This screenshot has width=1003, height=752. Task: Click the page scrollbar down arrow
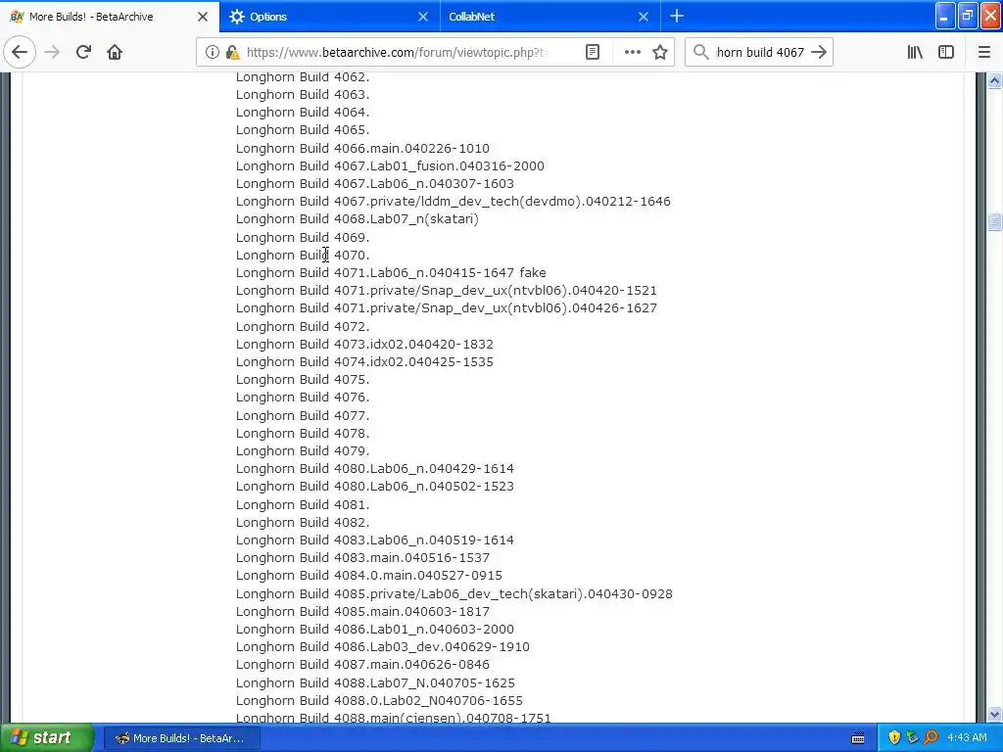[994, 714]
